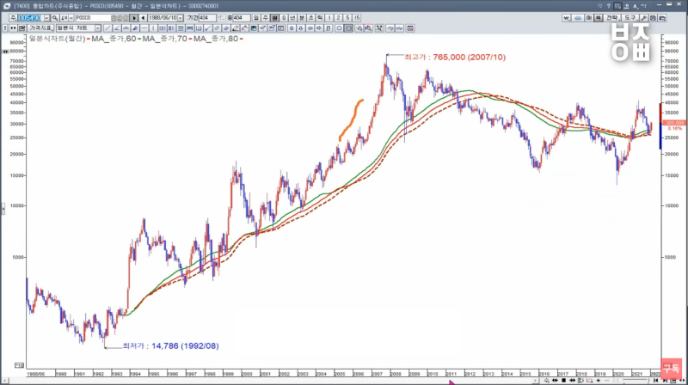Open the 도구 tools menu
Image resolution: width=688 pixels, height=385 pixels.
pyautogui.click(x=630, y=18)
